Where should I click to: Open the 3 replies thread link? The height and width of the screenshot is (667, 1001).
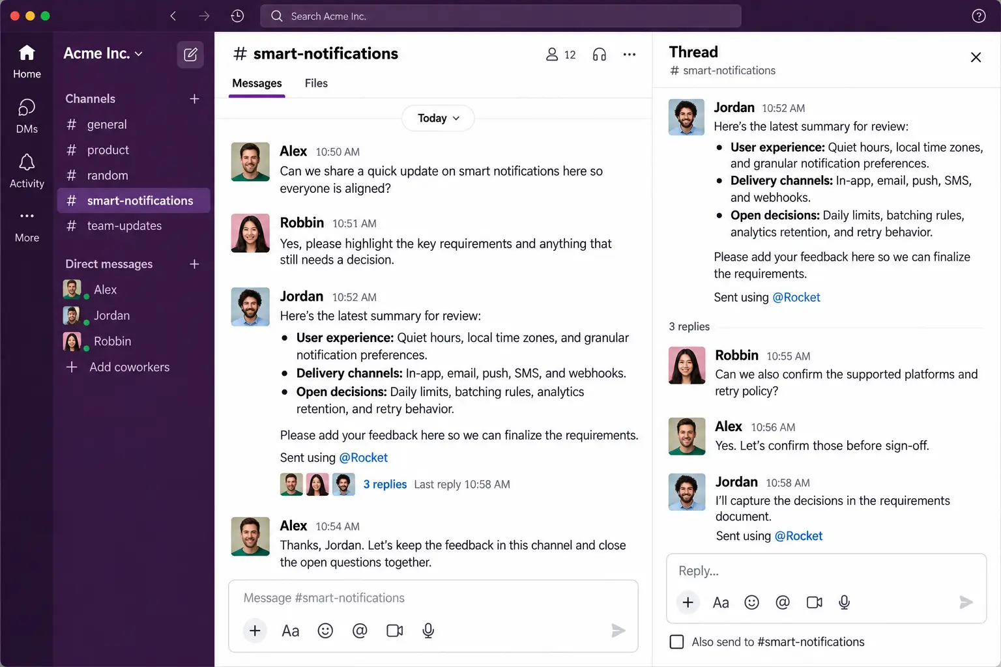click(384, 485)
